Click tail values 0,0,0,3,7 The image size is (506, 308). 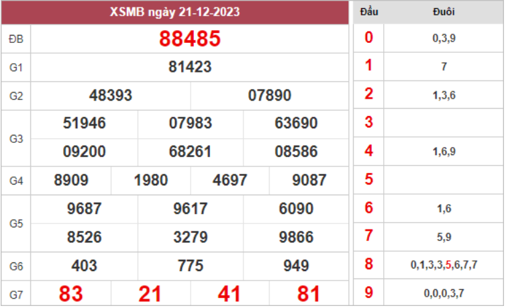click(x=444, y=293)
